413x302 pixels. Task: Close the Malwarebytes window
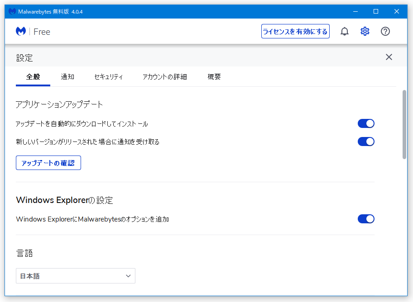pos(396,11)
